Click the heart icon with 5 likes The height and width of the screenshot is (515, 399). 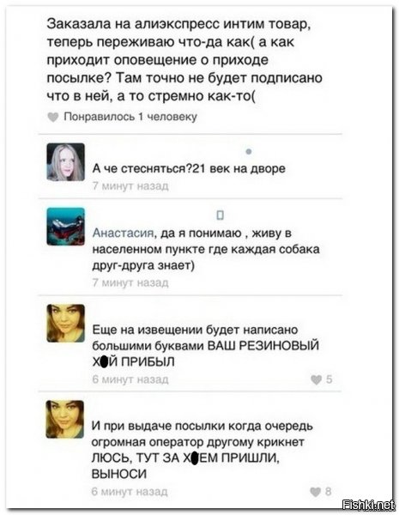(x=316, y=379)
